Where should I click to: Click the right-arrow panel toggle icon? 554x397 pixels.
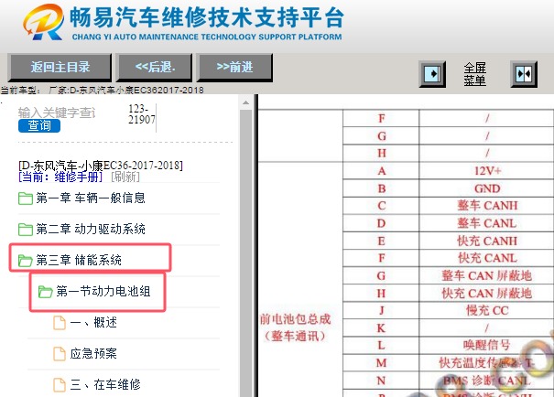click(432, 74)
